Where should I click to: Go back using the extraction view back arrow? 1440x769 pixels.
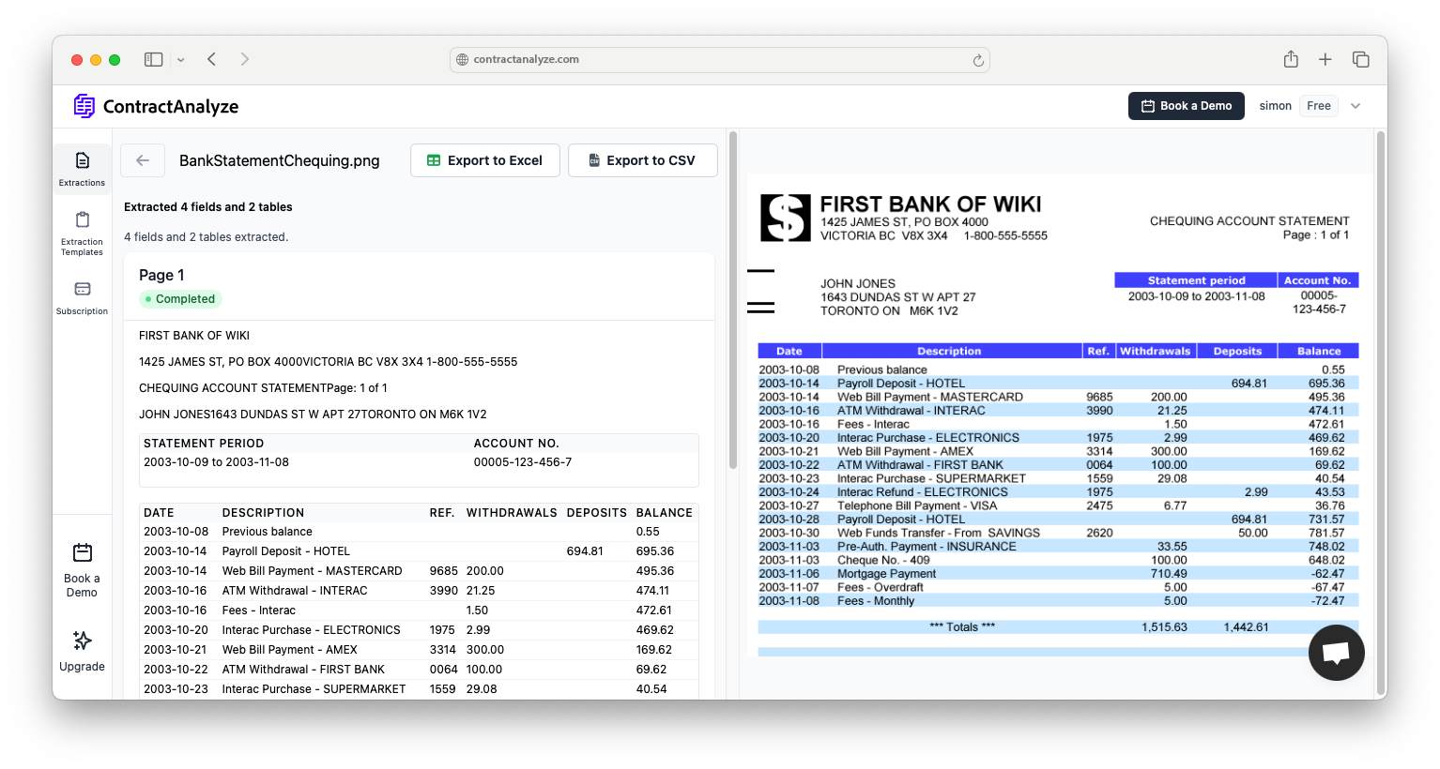tap(142, 159)
